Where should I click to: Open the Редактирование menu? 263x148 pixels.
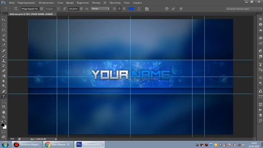pos(26,3)
